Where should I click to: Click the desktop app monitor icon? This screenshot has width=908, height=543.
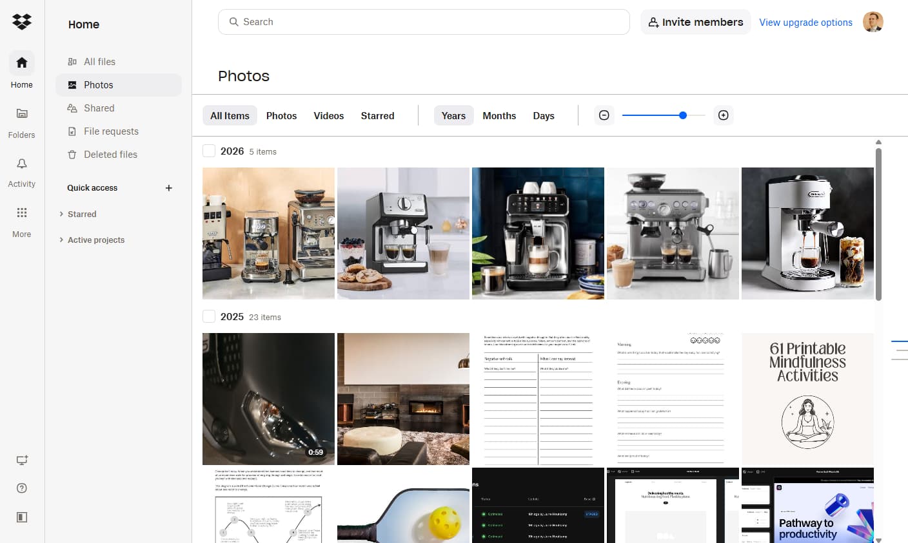(x=22, y=460)
